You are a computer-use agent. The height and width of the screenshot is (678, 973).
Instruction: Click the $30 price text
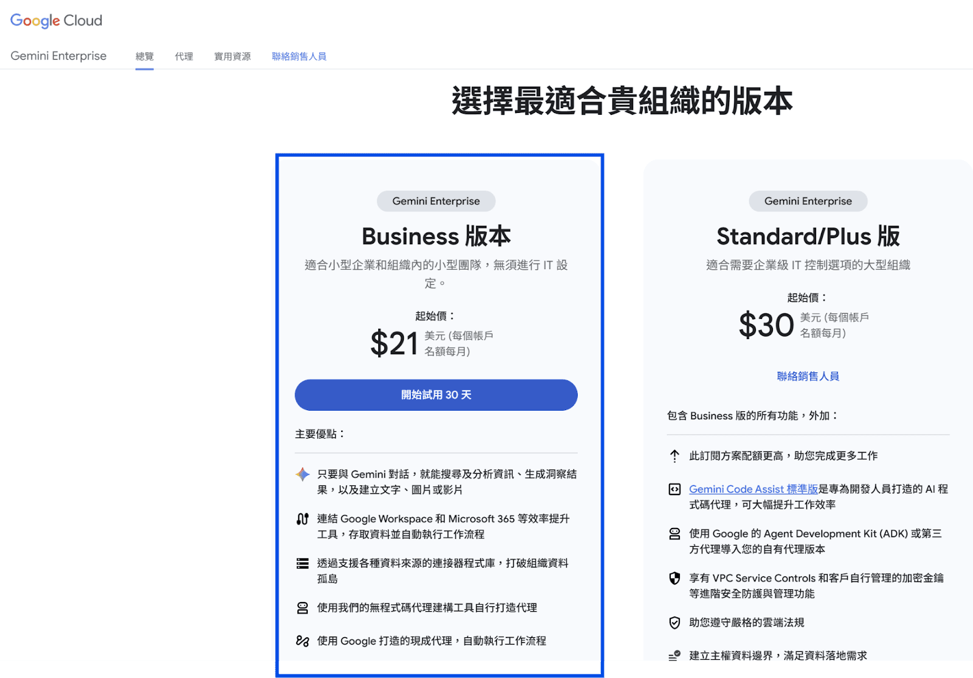pos(766,325)
